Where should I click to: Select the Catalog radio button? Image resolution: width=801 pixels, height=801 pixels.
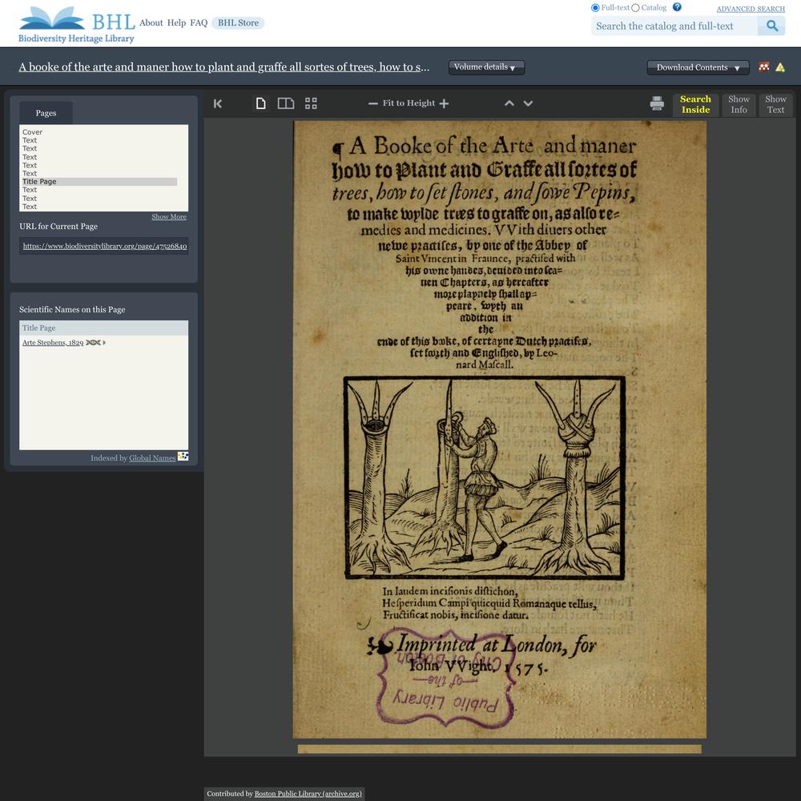click(x=635, y=8)
